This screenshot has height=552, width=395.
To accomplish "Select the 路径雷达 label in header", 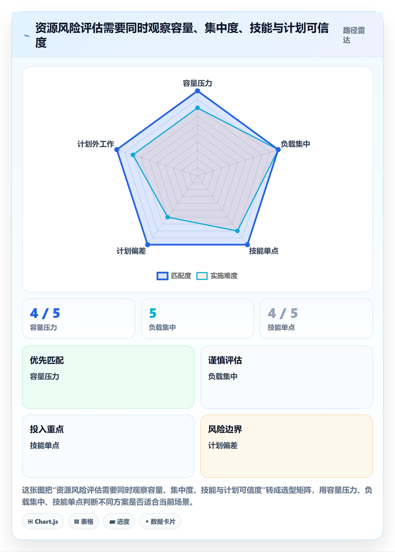I will click(354, 35).
